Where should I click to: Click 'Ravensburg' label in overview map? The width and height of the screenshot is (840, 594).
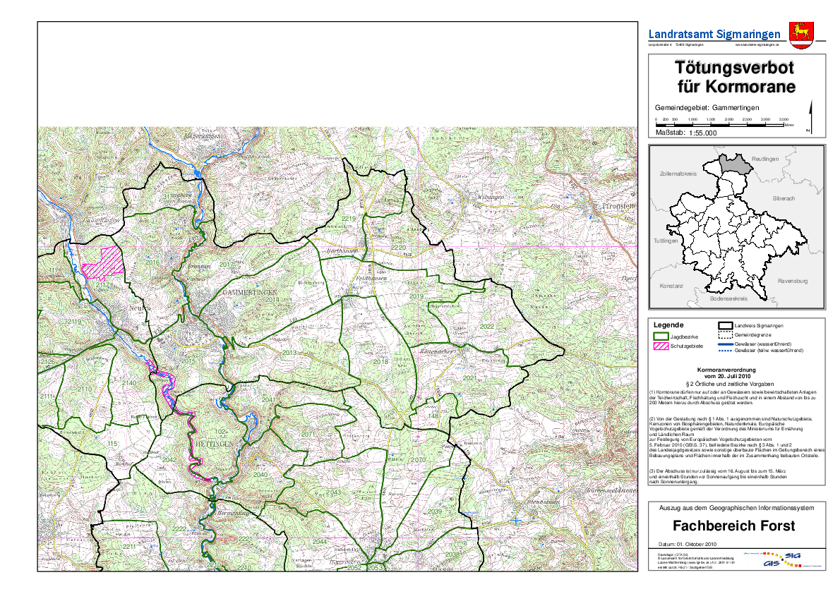coord(792,281)
